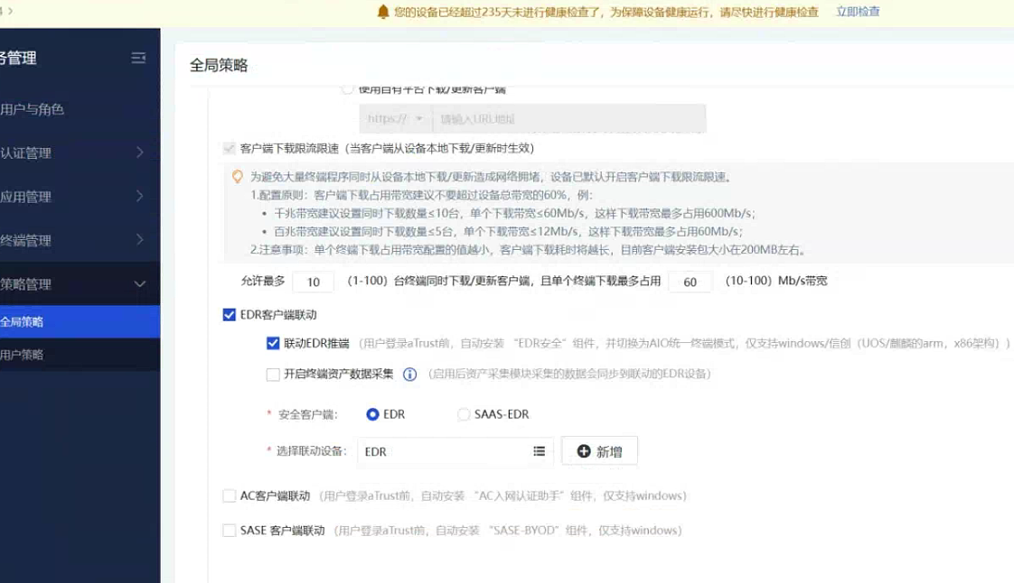The height and width of the screenshot is (583, 1014).
Task: Enable the 开启终端资产数据采集 checkbox
Action: pos(272,374)
